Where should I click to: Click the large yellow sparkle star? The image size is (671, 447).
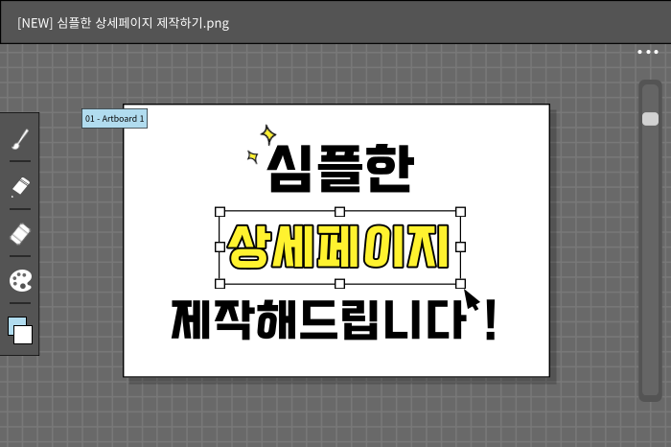pos(268,134)
